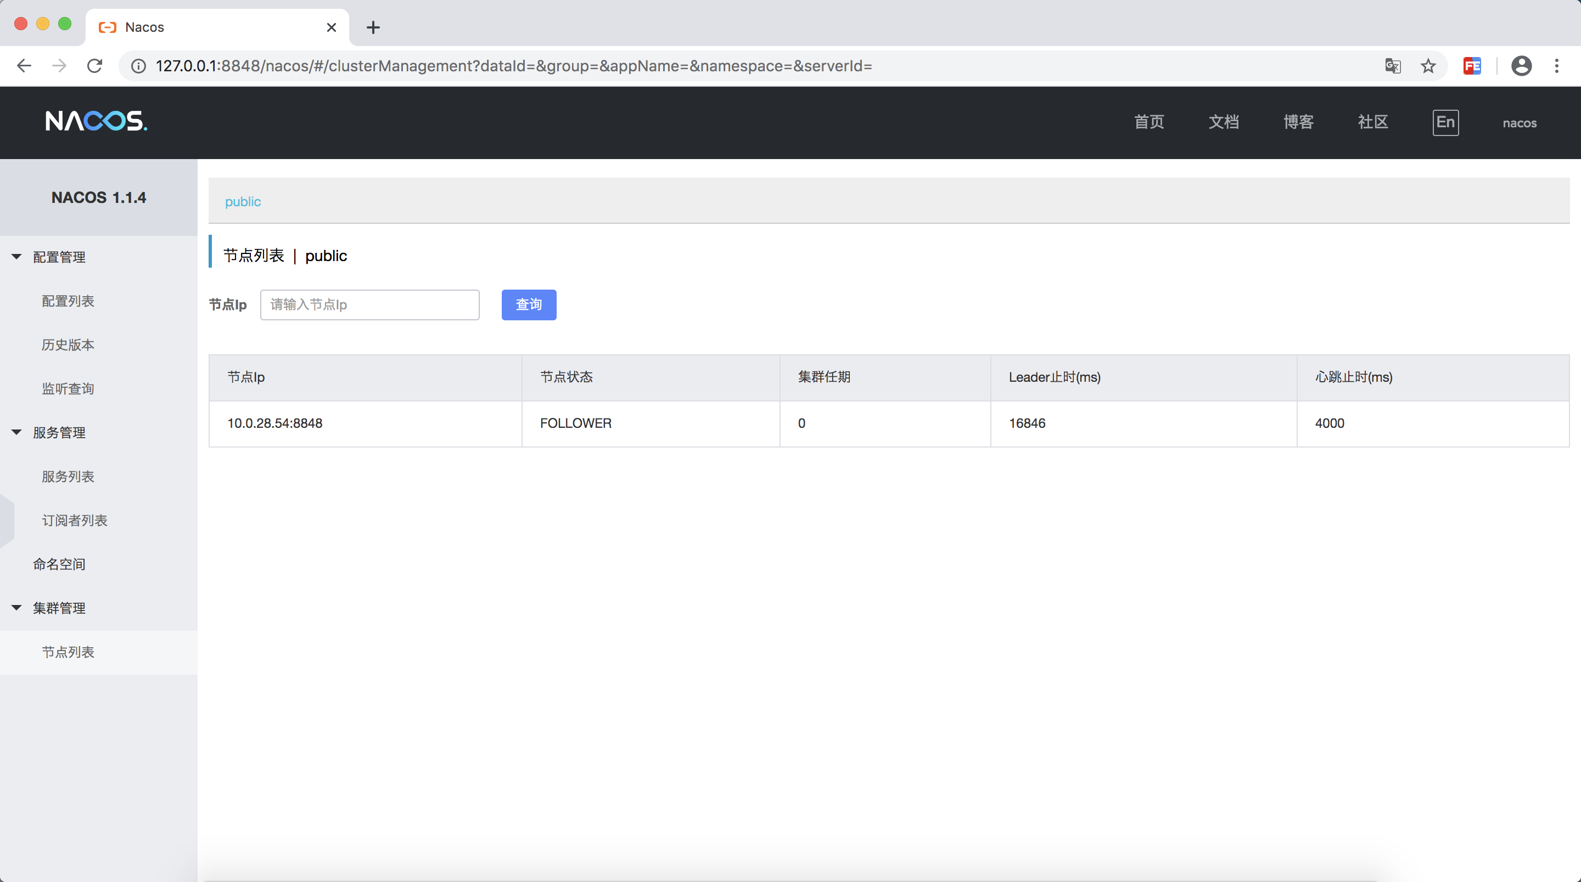Select the public namespace link
Screen dimensions: 1581x882
coord(243,202)
